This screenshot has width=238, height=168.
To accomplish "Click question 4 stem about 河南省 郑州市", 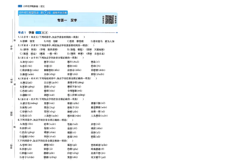I will [57, 78].
